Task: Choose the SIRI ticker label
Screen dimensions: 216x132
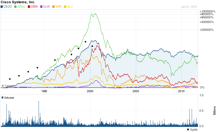Action: pos(58,7)
